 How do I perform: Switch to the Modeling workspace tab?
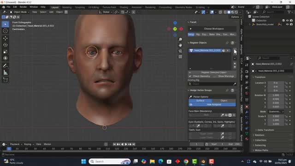67,7
